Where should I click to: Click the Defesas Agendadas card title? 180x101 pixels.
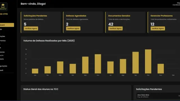76,16
